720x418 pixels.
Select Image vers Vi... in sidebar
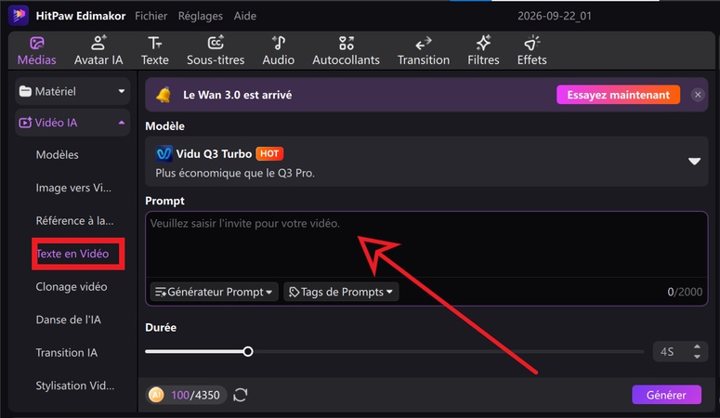point(73,188)
